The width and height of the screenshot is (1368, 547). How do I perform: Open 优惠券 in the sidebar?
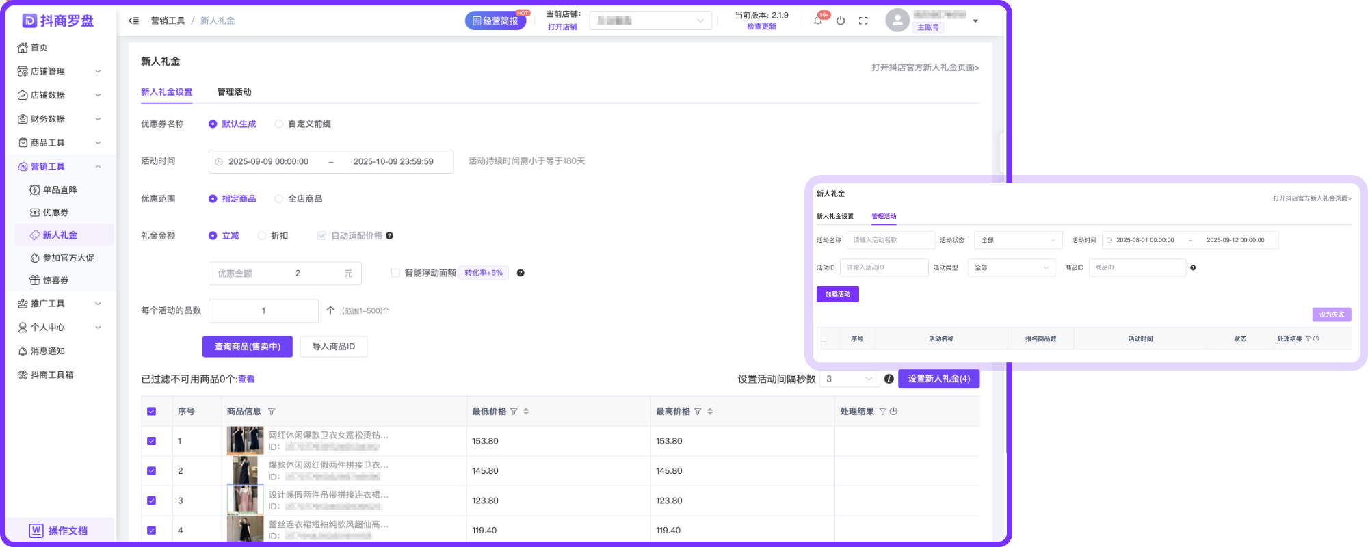point(55,213)
